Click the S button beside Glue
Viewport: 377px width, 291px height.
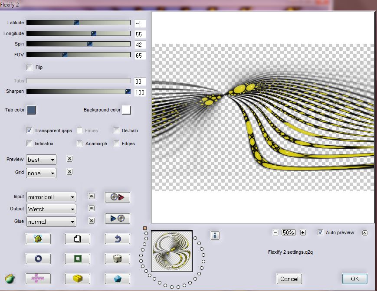click(x=92, y=221)
